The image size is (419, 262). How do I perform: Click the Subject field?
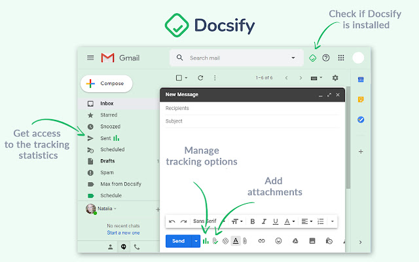pos(252,121)
